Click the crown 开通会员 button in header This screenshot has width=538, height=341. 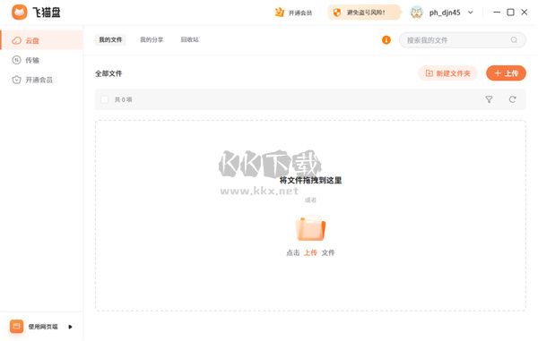tap(293, 13)
